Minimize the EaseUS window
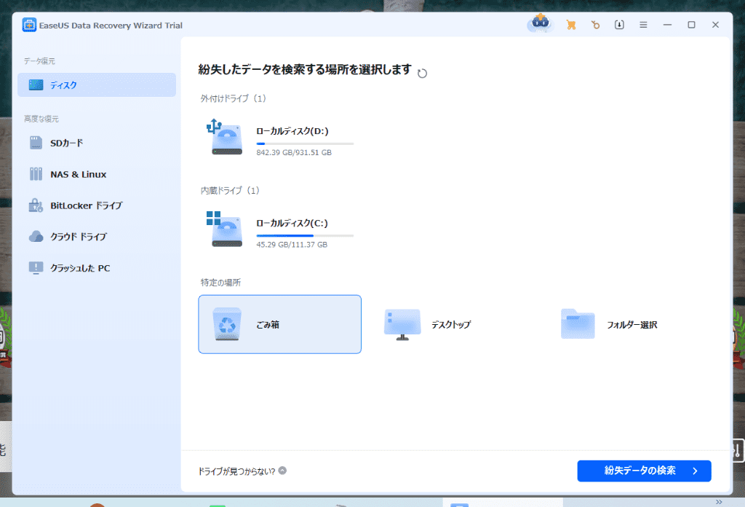The height and width of the screenshot is (507, 745). coord(668,25)
